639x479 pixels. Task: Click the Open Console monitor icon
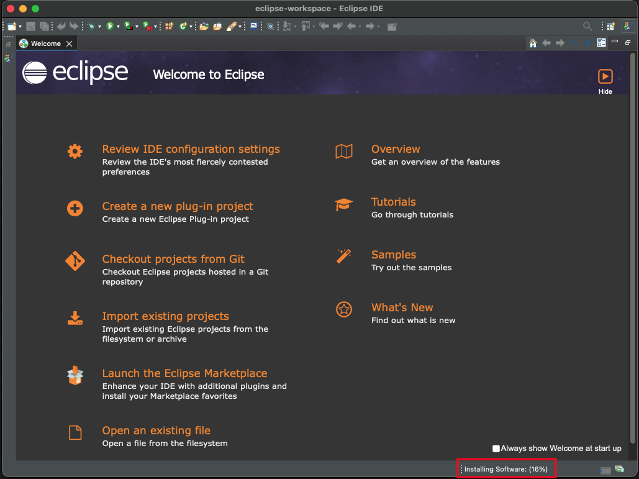(x=253, y=27)
